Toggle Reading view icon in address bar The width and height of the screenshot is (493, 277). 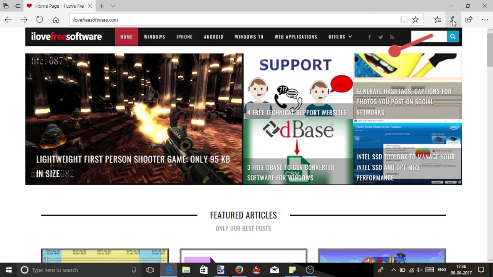point(404,20)
